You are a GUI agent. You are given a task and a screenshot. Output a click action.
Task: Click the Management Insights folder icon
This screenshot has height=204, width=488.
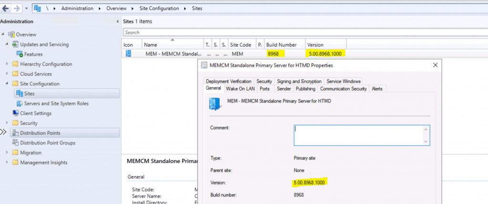(x=15, y=163)
